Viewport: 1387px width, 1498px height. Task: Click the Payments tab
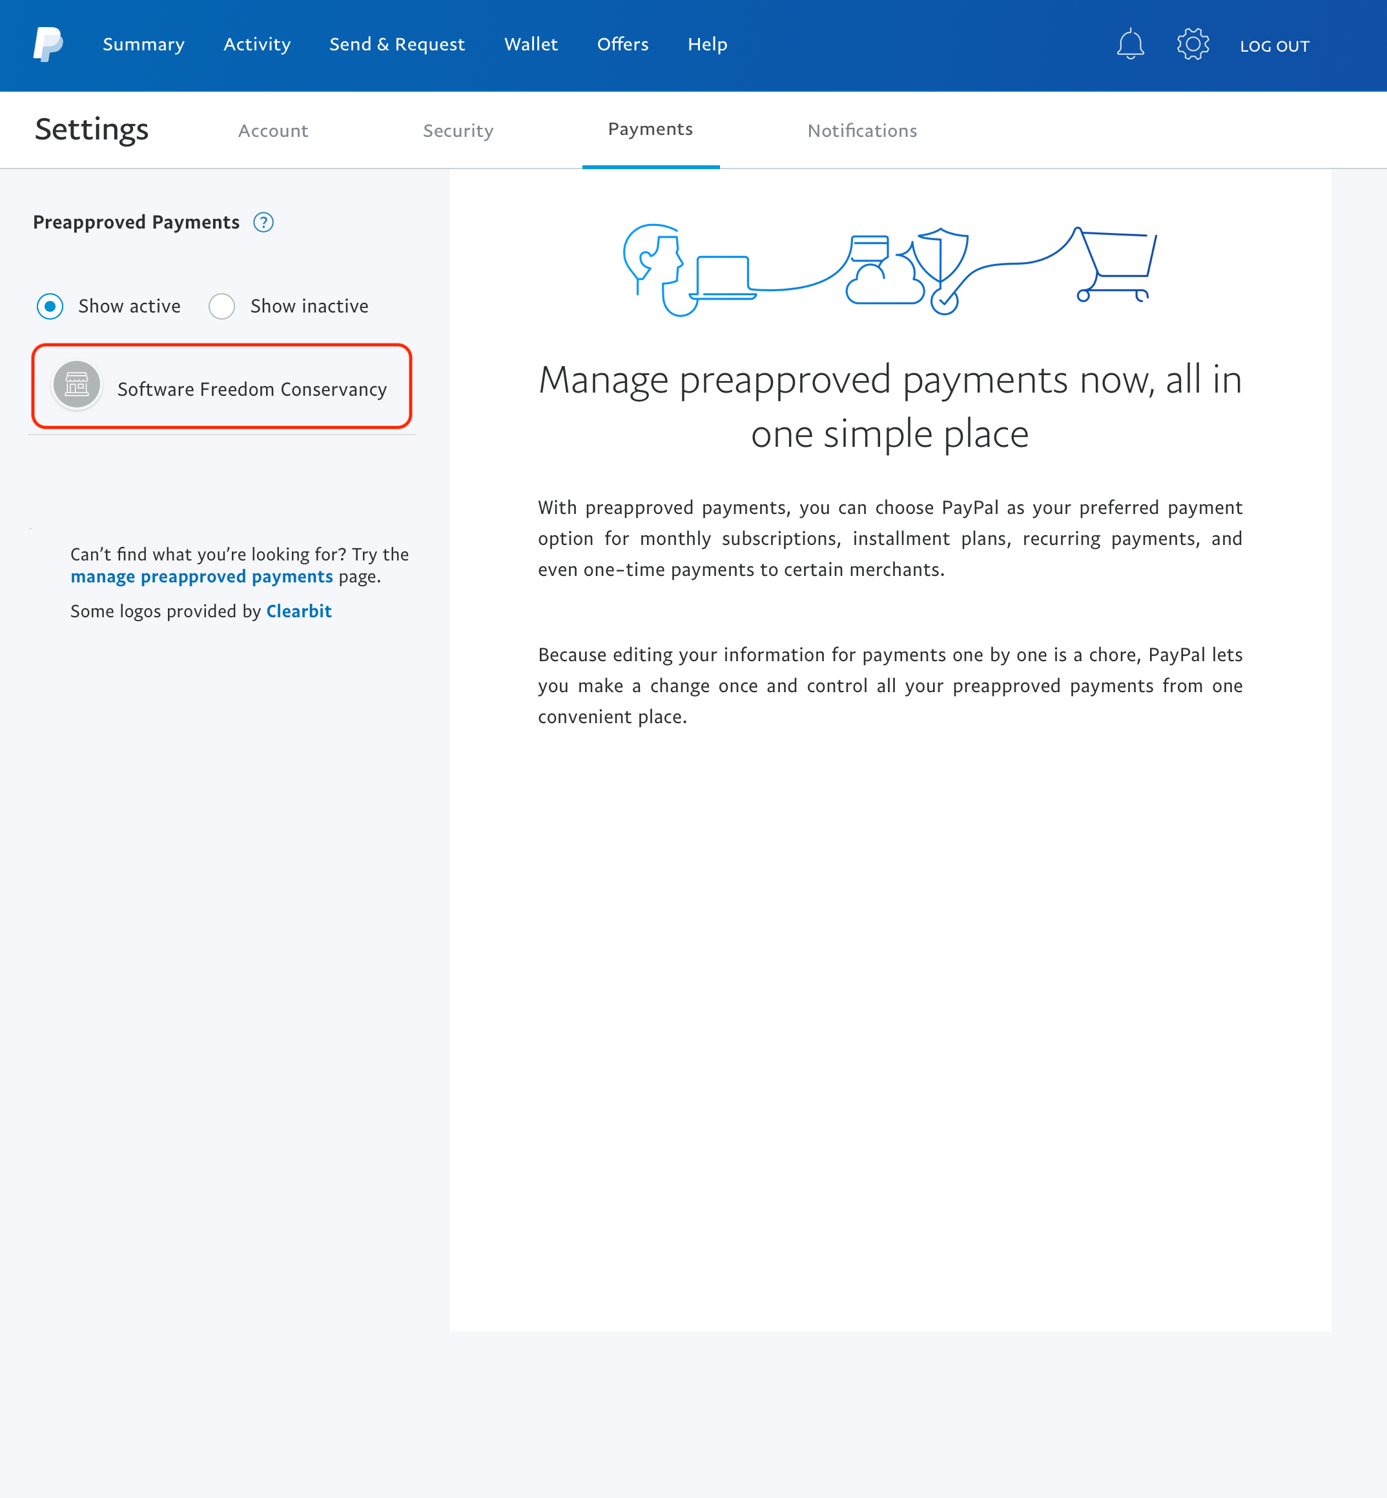[651, 129]
